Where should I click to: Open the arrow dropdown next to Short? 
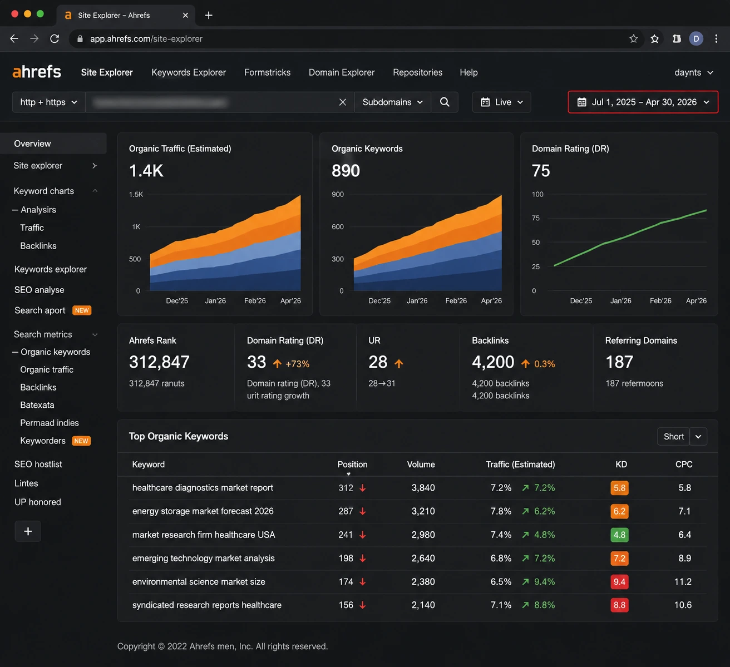(x=698, y=437)
